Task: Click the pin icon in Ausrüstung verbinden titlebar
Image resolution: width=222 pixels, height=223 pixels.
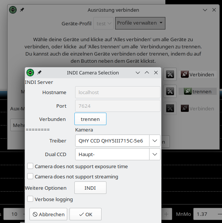Action: point(22,10)
